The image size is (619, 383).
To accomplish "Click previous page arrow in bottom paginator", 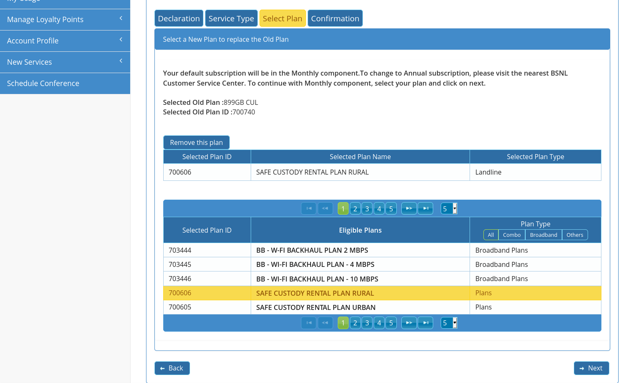I will click(325, 323).
